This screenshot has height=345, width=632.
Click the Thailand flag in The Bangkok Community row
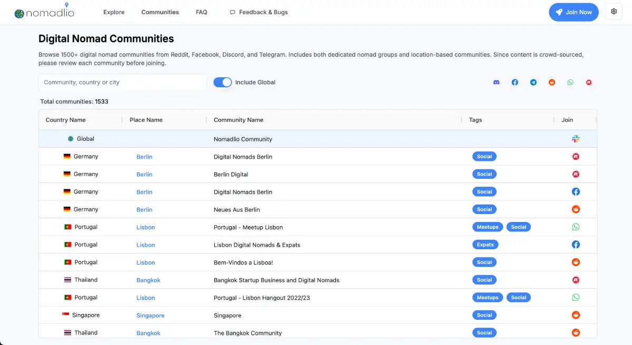(x=67, y=333)
